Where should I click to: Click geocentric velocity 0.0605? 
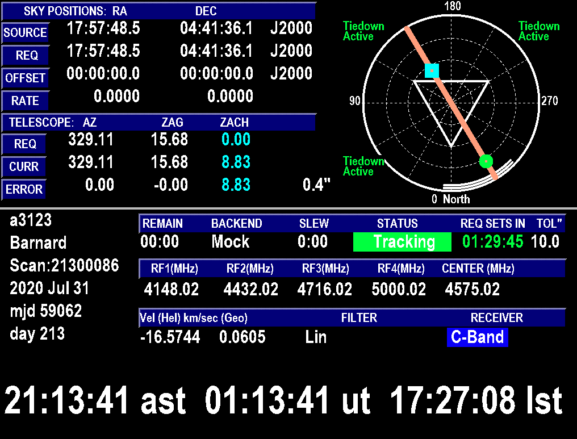(x=242, y=337)
